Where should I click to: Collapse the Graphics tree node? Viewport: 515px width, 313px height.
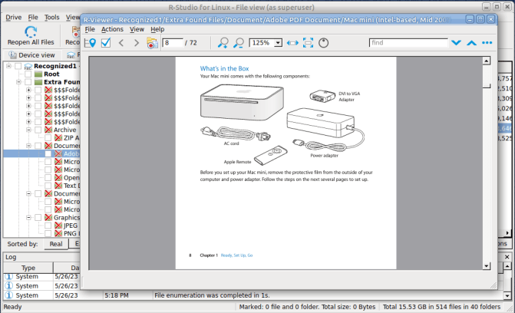pyautogui.click(x=28, y=217)
